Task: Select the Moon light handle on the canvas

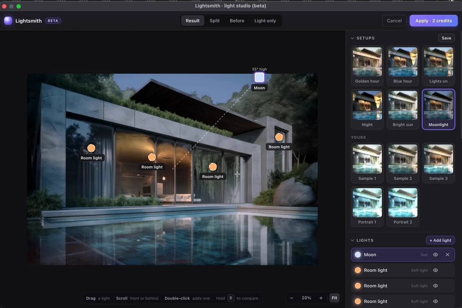Action: pyautogui.click(x=259, y=77)
